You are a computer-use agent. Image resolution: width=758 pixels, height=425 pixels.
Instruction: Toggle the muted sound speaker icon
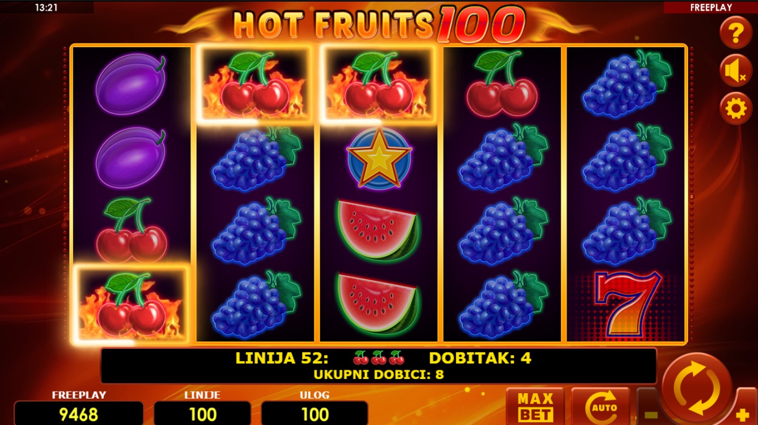click(736, 71)
